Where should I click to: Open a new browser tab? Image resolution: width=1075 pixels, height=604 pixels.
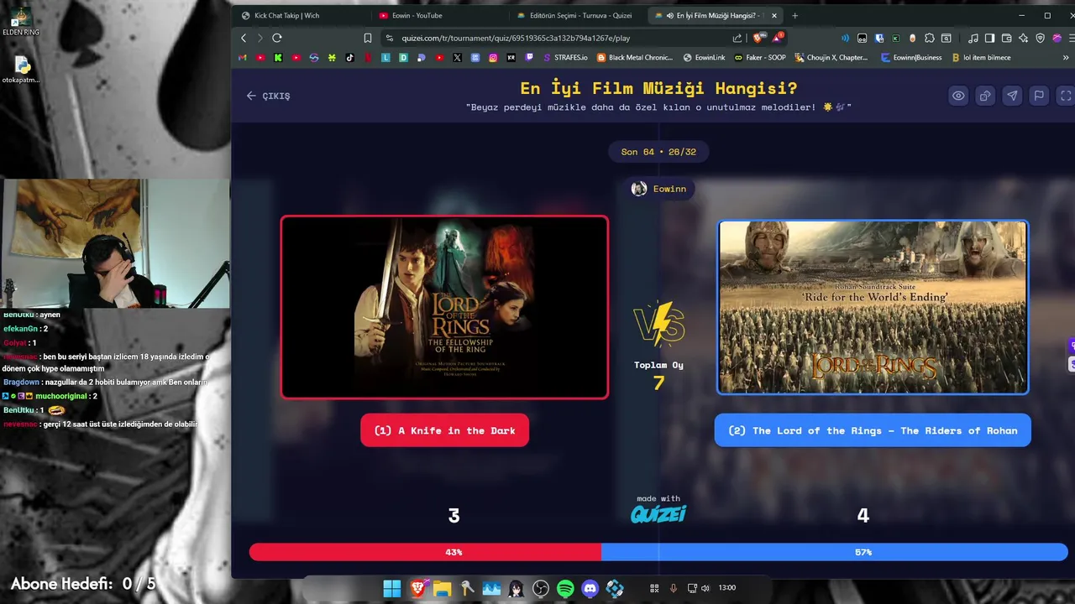click(x=794, y=15)
